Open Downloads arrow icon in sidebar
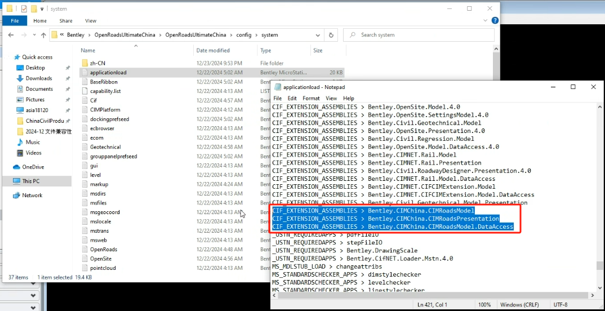This screenshot has height=311, width=605. point(20,78)
